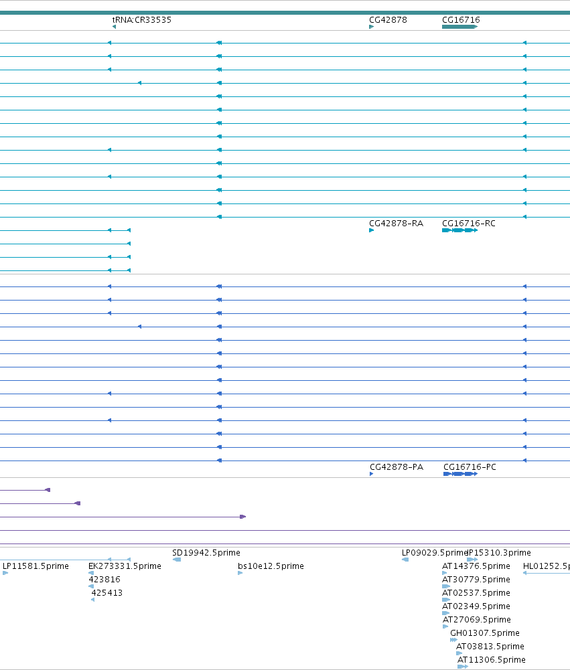This screenshot has height=670, width=570.
Task: Click the bs10e12.5prime light-blue arrow glyph
Action: pos(240,573)
